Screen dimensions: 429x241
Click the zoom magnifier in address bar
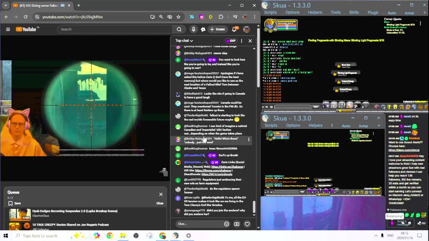click(161, 17)
